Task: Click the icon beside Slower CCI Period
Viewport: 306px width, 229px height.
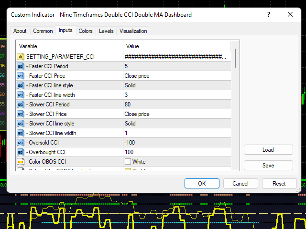Action: (x=21, y=104)
